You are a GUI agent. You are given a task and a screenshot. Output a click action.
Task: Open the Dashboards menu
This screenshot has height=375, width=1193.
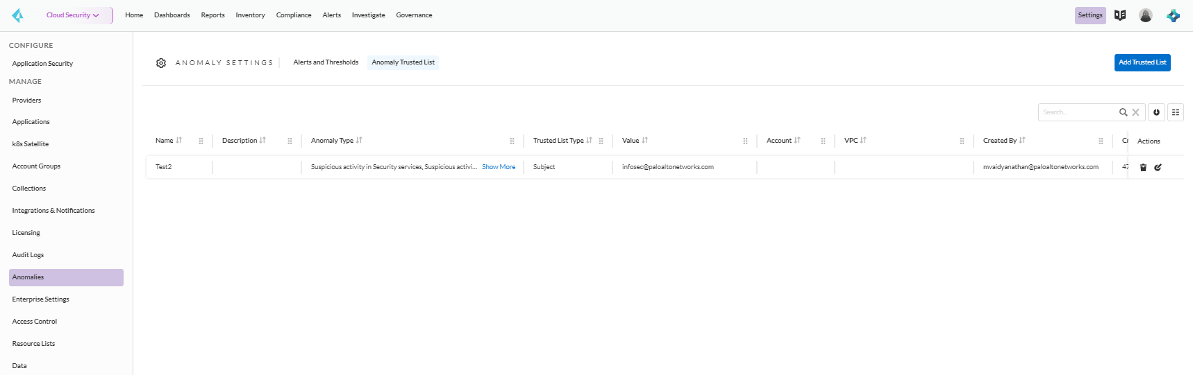point(172,15)
